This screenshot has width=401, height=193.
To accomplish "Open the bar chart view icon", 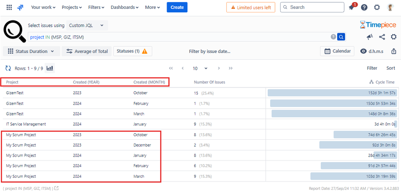I will 50,68.
